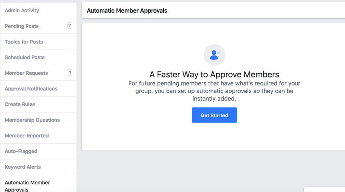345x192 pixels.
Task: Select Automatic Member Approvals sidebar item
Action: (38, 184)
